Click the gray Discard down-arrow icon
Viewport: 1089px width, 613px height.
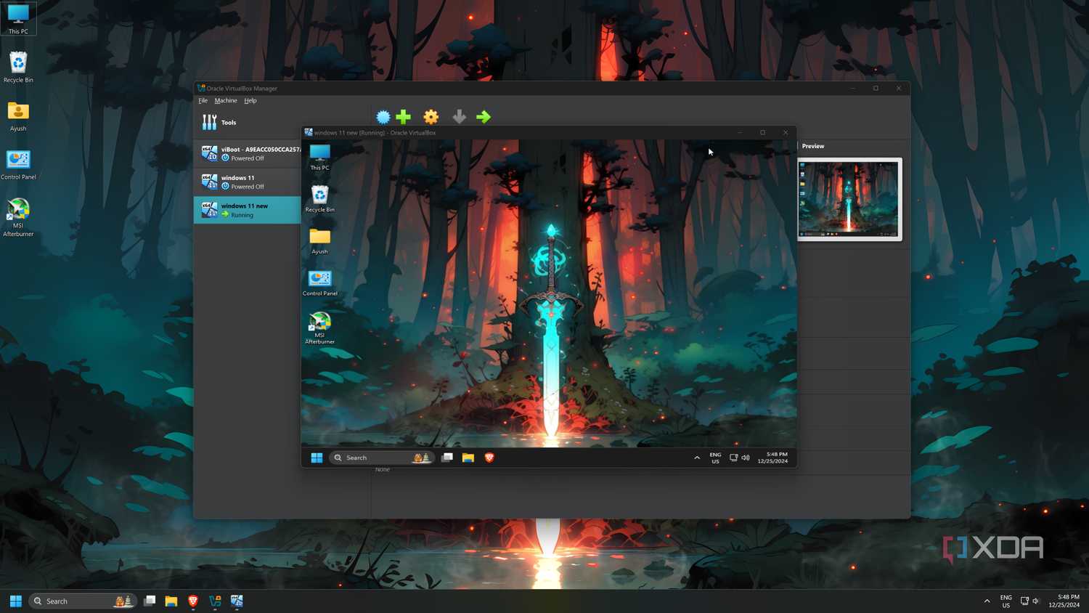[459, 116]
